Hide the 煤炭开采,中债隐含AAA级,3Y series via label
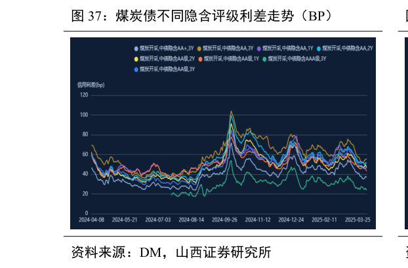408x268 pixels. [297, 59]
